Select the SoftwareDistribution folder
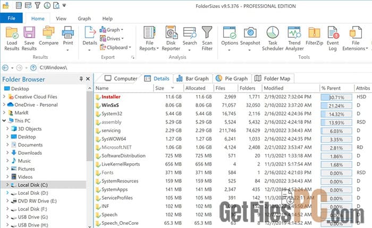This screenshot has width=372, height=228. pyautogui.click(x=123, y=155)
